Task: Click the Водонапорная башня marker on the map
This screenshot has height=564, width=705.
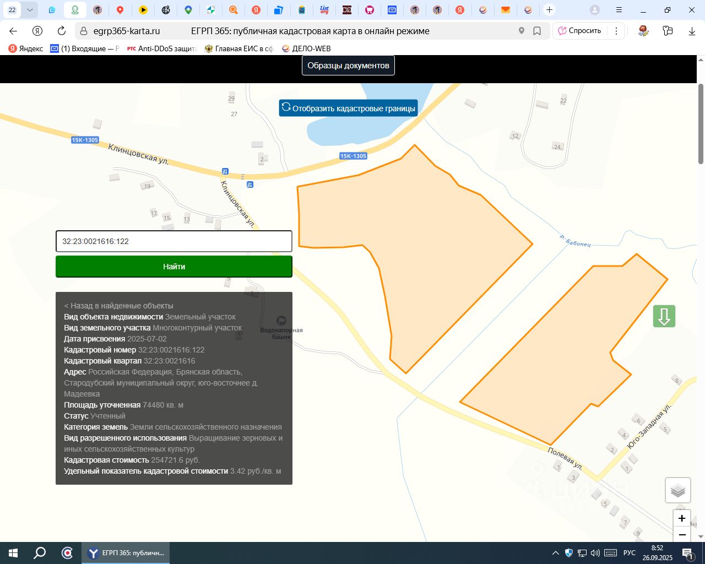Action: coord(281,321)
